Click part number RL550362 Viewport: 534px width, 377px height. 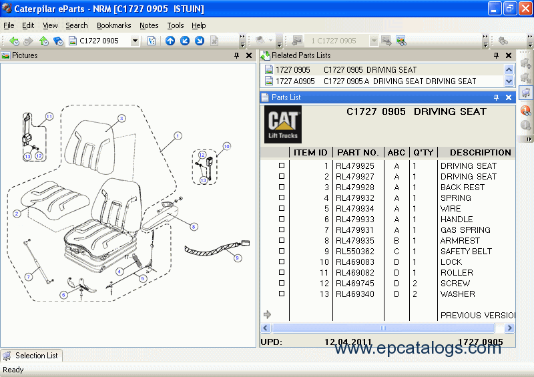[x=355, y=252]
